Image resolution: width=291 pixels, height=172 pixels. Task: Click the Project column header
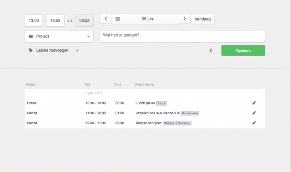point(31,84)
